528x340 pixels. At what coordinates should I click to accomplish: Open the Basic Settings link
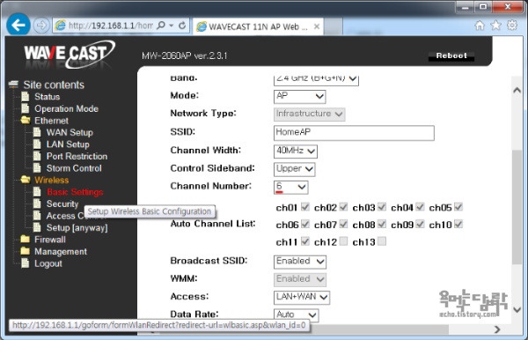point(75,192)
